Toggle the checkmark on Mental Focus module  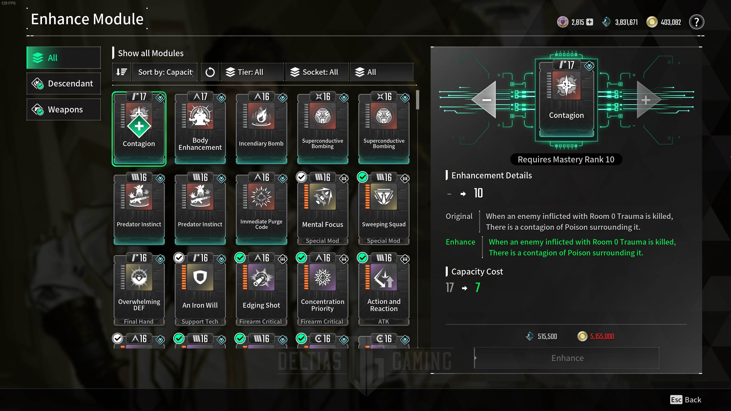pyautogui.click(x=301, y=177)
